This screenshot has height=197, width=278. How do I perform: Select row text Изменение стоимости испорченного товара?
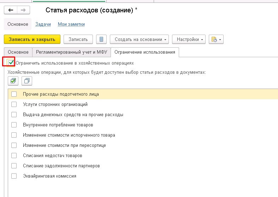coord(69,135)
